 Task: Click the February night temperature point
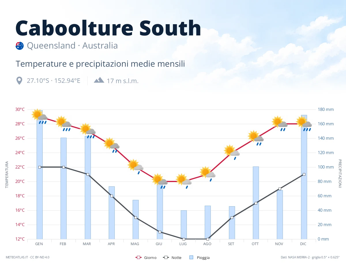click(x=63, y=167)
